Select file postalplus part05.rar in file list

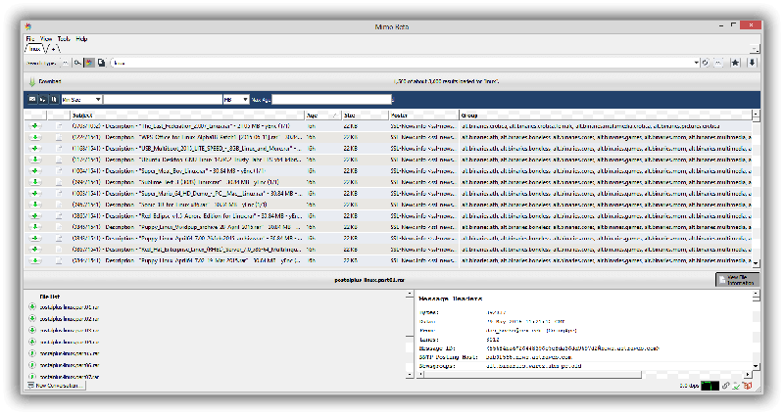click(70, 353)
